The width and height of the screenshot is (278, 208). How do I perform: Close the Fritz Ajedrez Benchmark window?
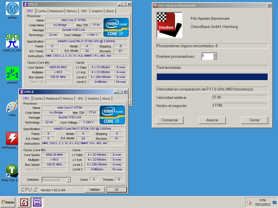click(269, 5)
